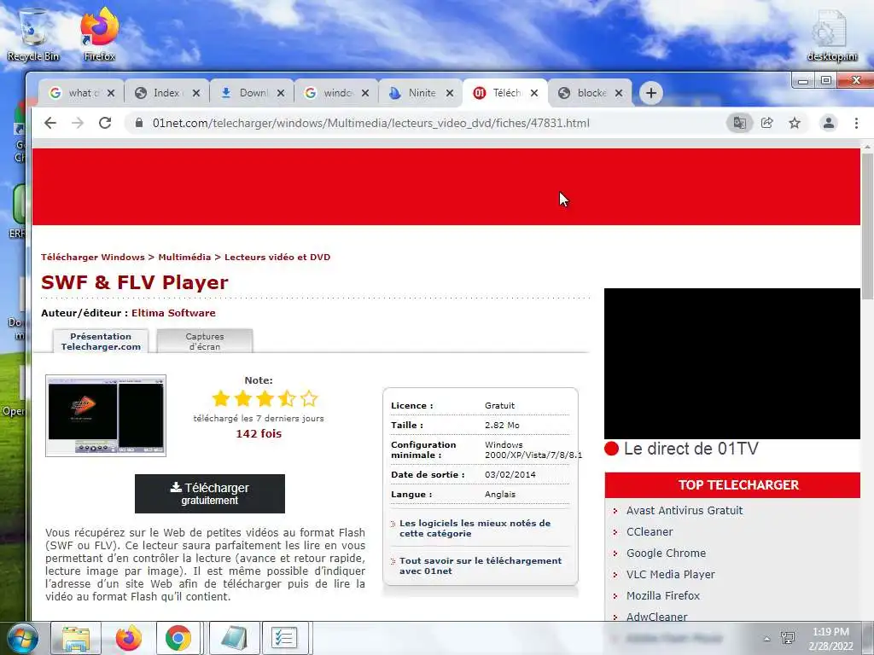Go back with the browser back arrow
Image resolution: width=874 pixels, height=655 pixels.
(50, 123)
